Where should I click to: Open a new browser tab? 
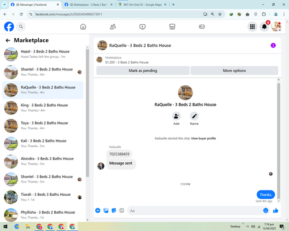[x=173, y=5]
